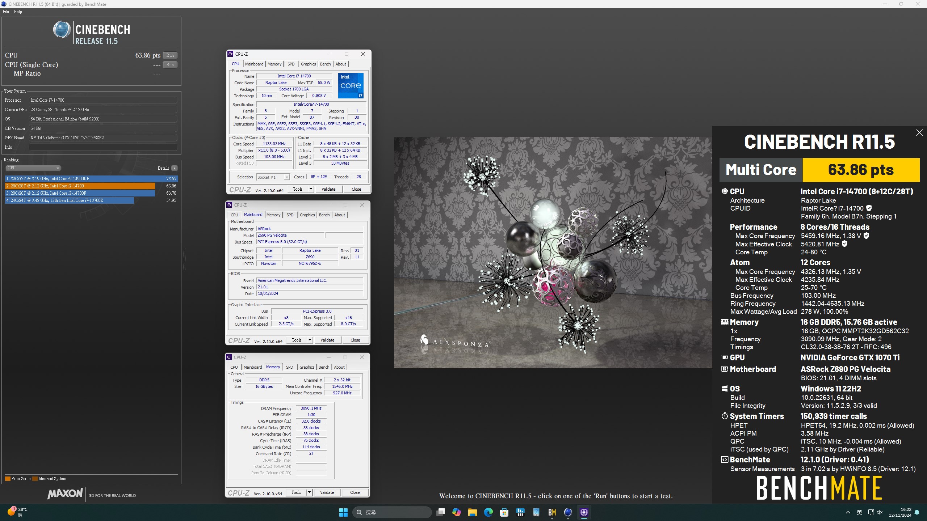This screenshot has width=927, height=521.
Task: Expand Tools arrow in CPU tab CPU-Z window
Action: (x=311, y=189)
